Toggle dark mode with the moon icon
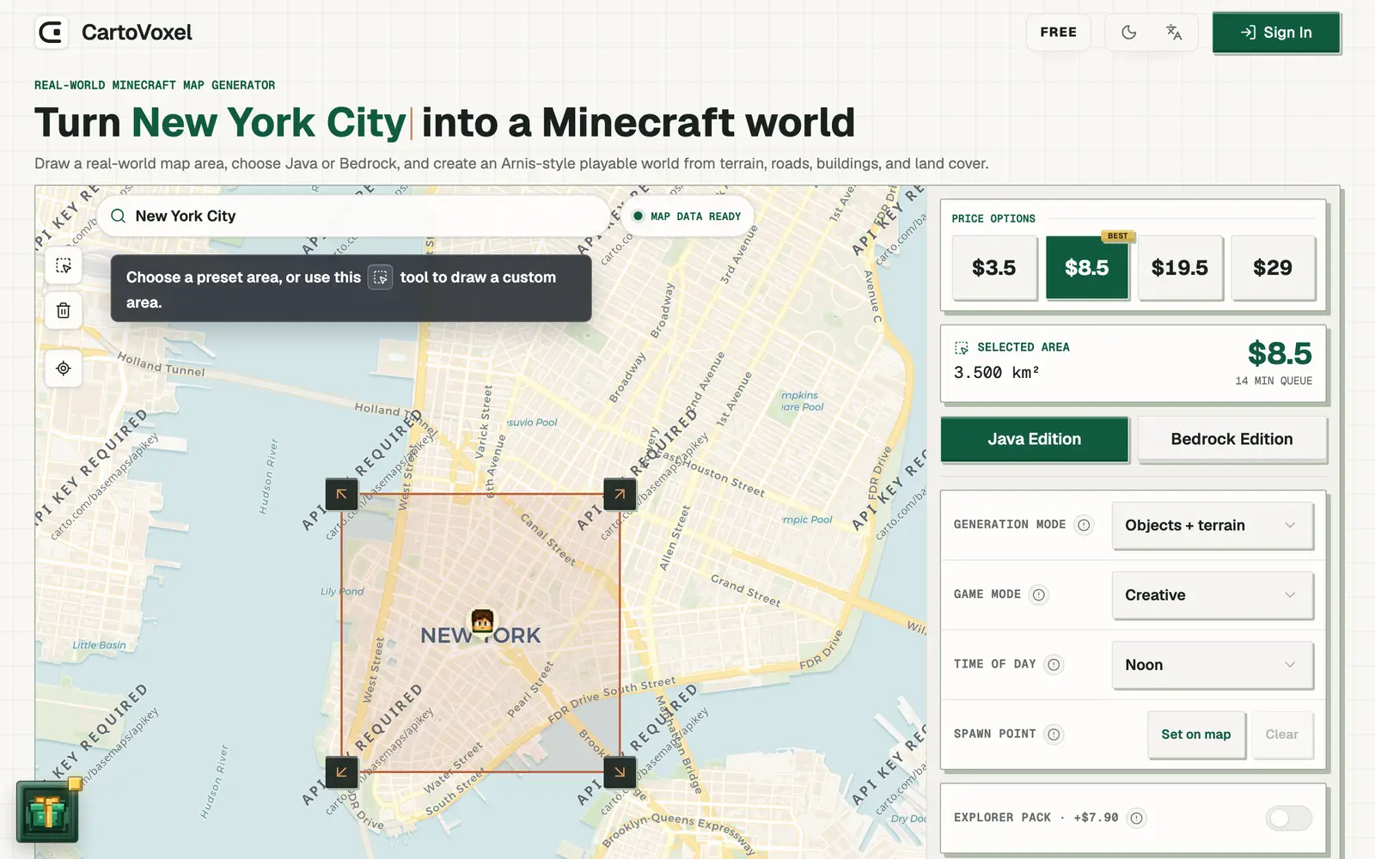The height and width of the screenshot is (859, 1375). point(1128,33)
